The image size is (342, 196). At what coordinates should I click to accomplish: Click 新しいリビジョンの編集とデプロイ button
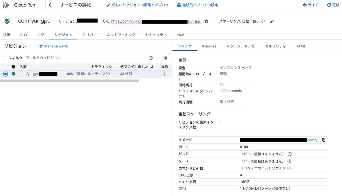pos(137,5)
